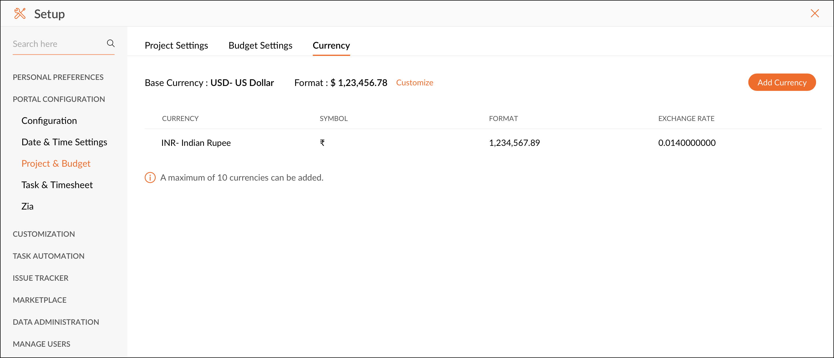Switch to Project Settings tab

[x=176, y=45]
